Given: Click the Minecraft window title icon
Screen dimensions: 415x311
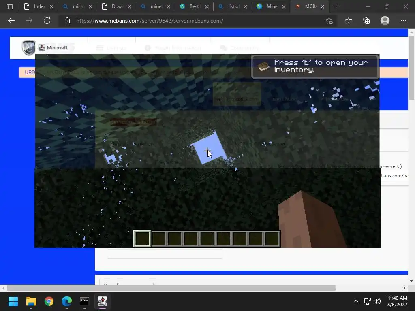Looking at the screenshot, I should tap(42, 48).
